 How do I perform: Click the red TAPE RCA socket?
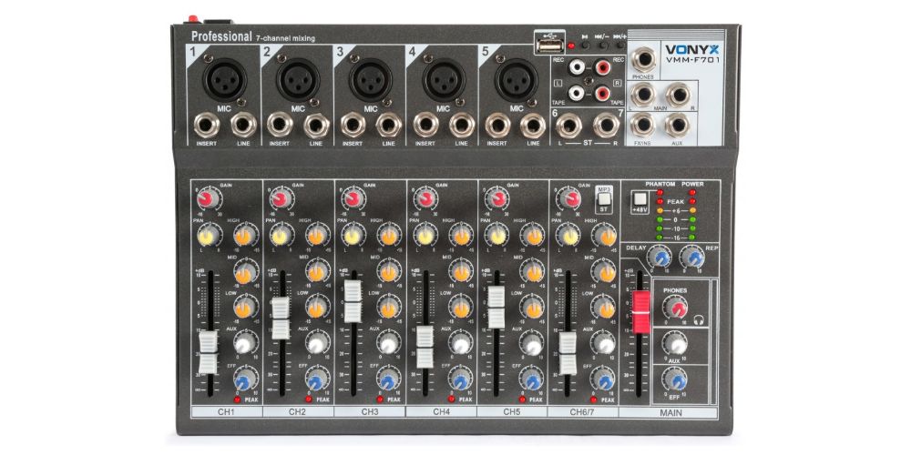pyautogui.click(x=602, y=92)
